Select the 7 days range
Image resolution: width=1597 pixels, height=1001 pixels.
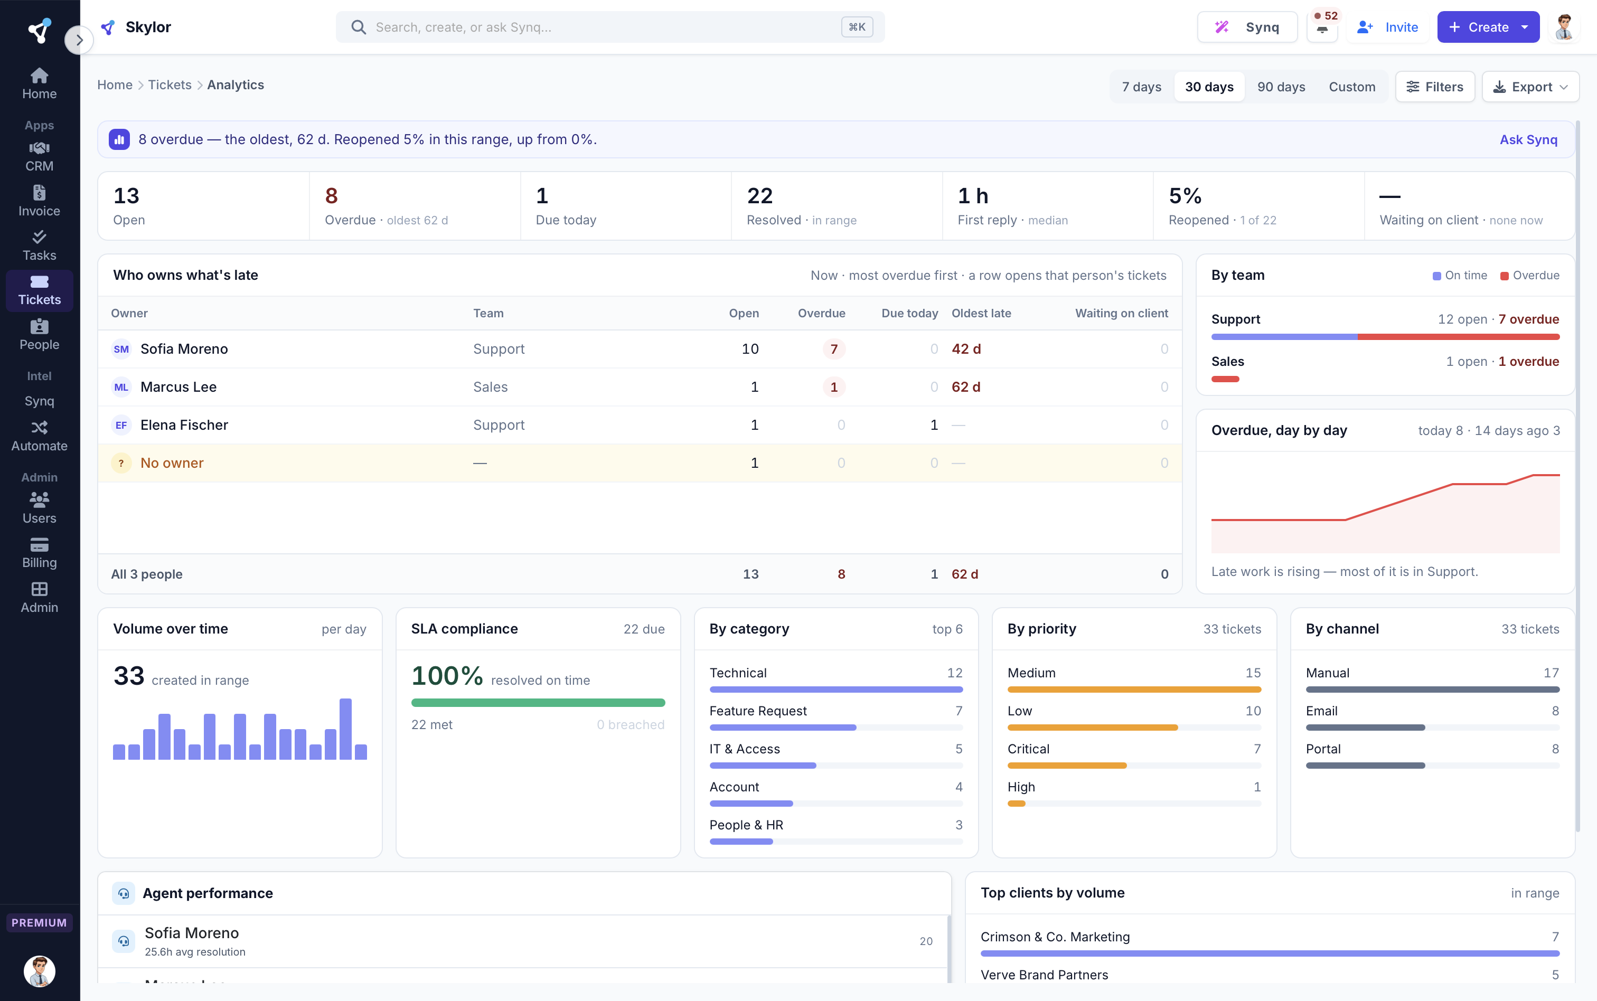(1141, 87)
